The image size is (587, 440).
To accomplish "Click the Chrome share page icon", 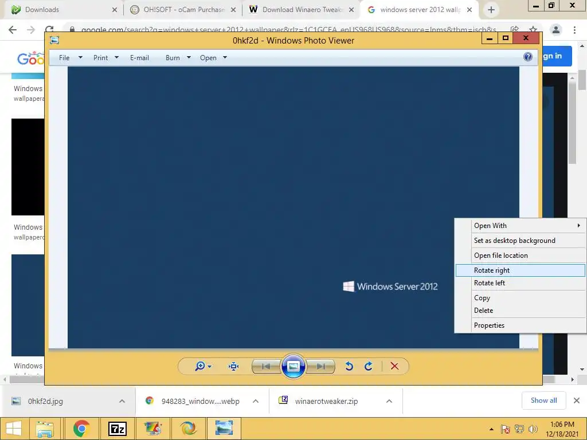I will (515, 30).
